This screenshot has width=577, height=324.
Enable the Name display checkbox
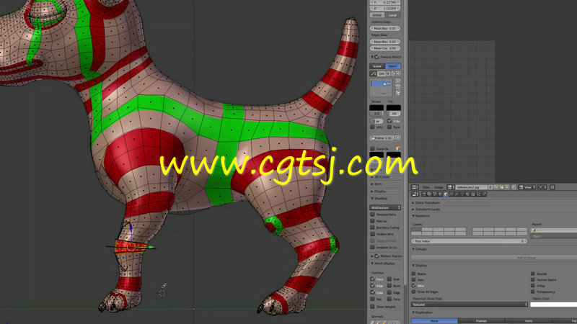(x=413, y=274)
